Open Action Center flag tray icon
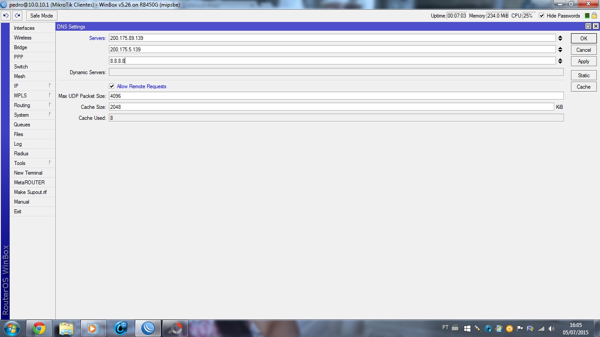This screenshot has width=600, height=337. pos(520,328)
